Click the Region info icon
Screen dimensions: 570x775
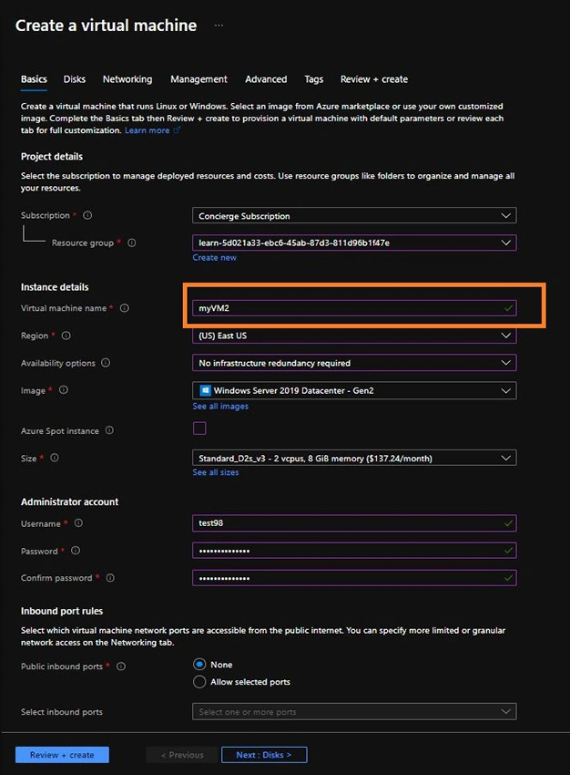pos(66,336)
